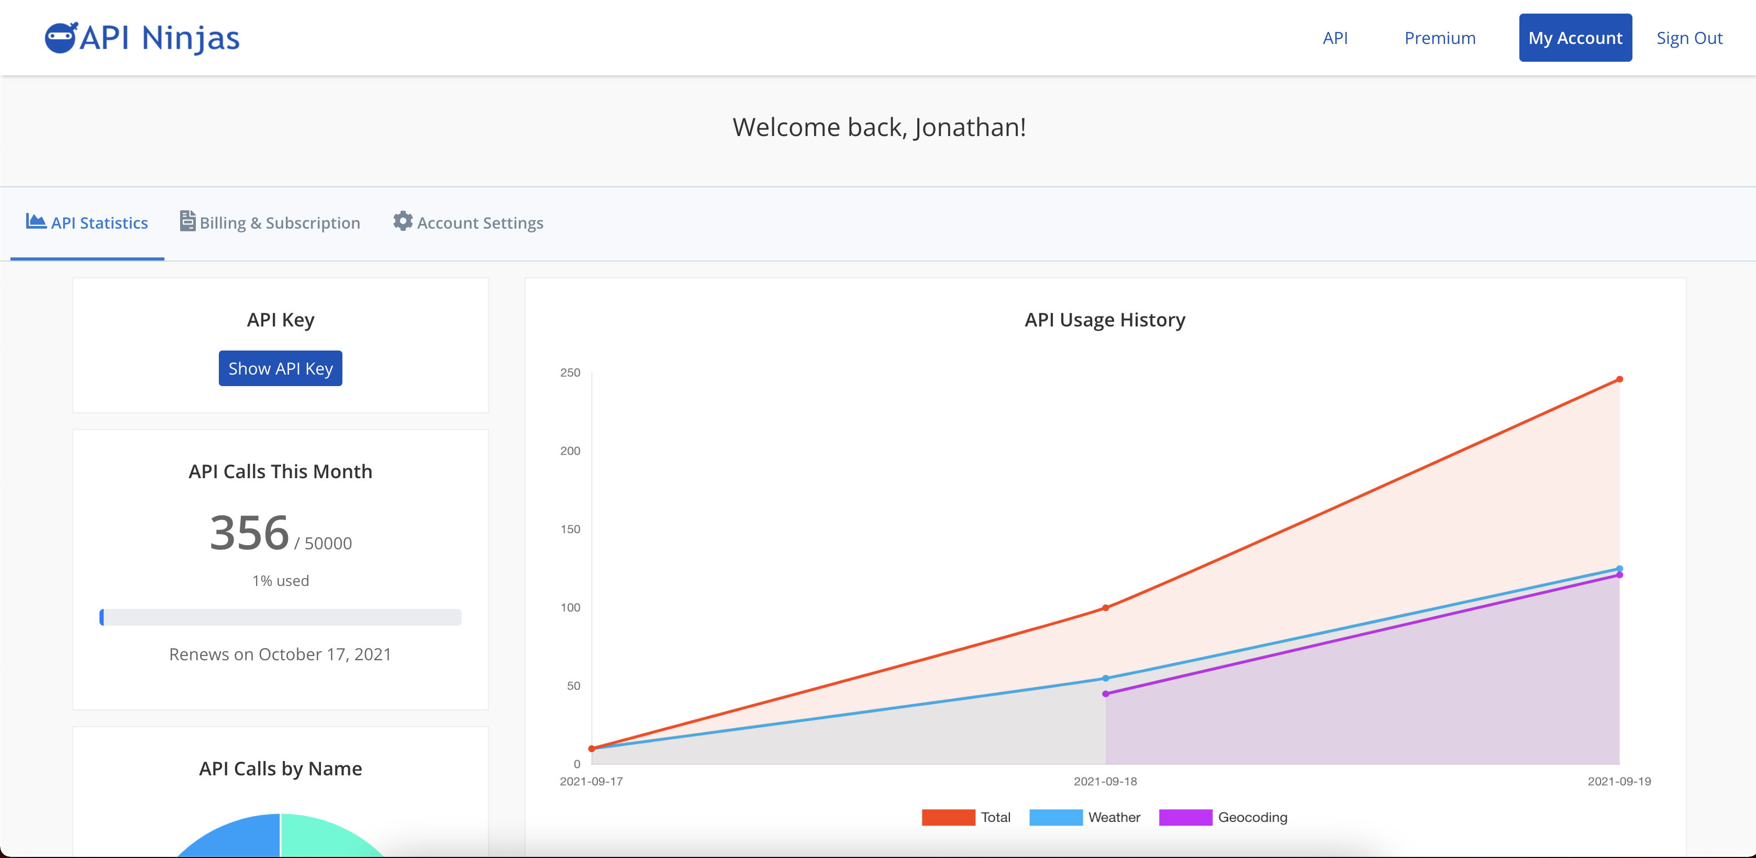Click the Weather data point on 2021-09-19
This screenshot has height=858, width=1756.
tap(1620, 569)
